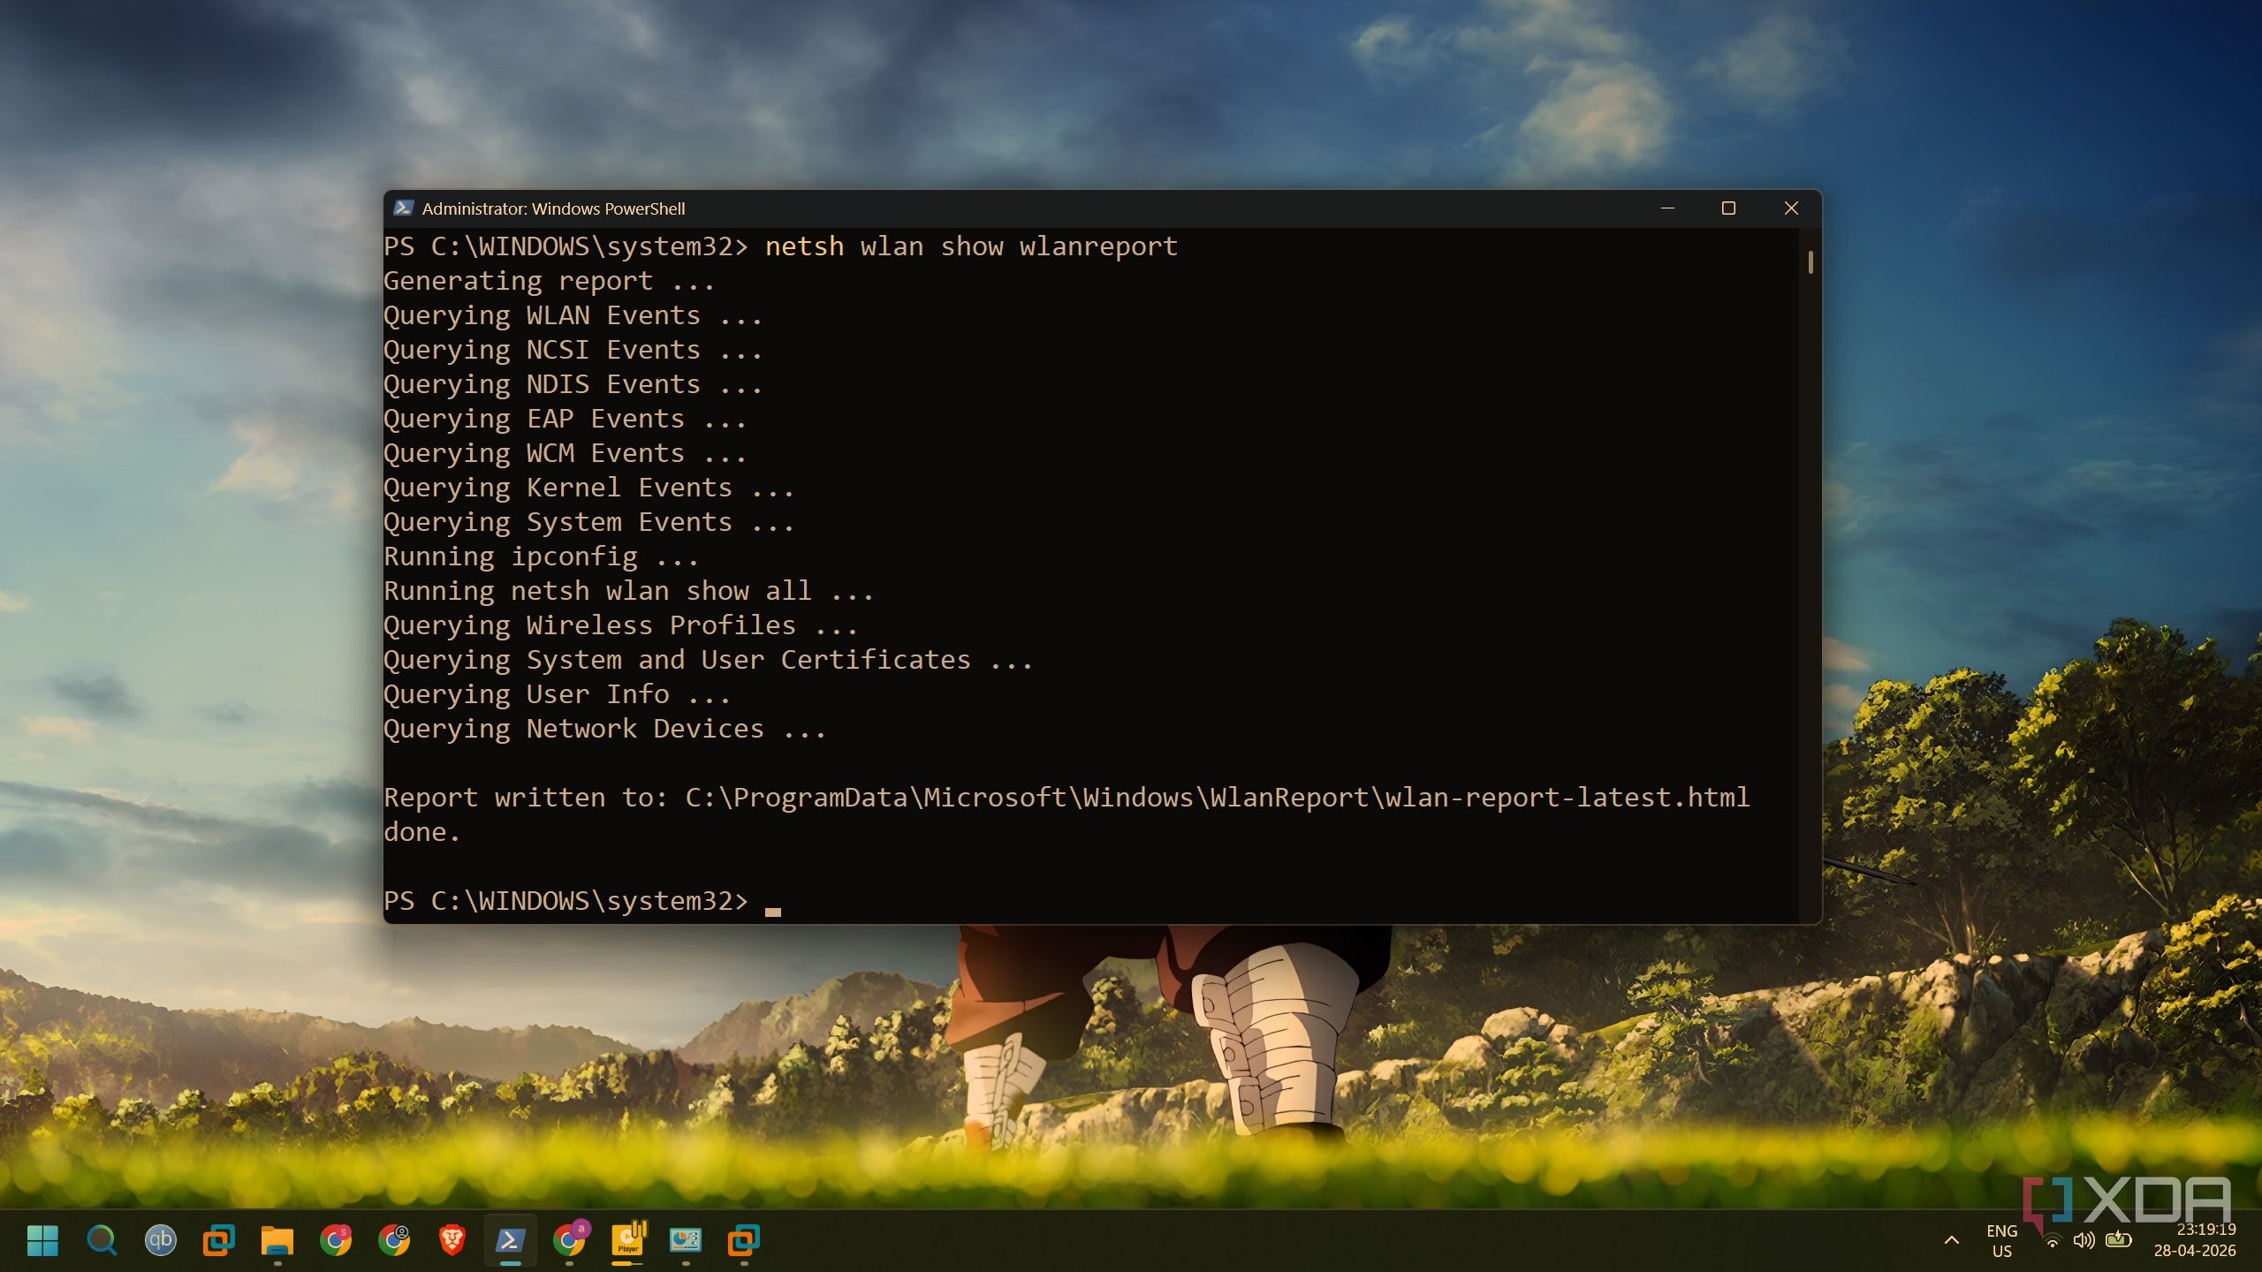Click the 'Querying EAP Events ...' line
Screen dimensions: 2262x1272
(565, 419)
